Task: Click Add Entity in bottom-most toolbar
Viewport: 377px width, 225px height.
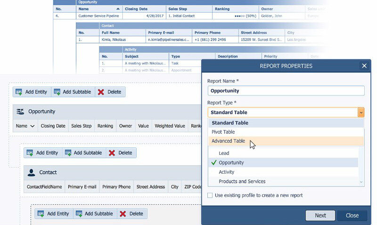Action: pyautogui.click(x=52, y=214)
